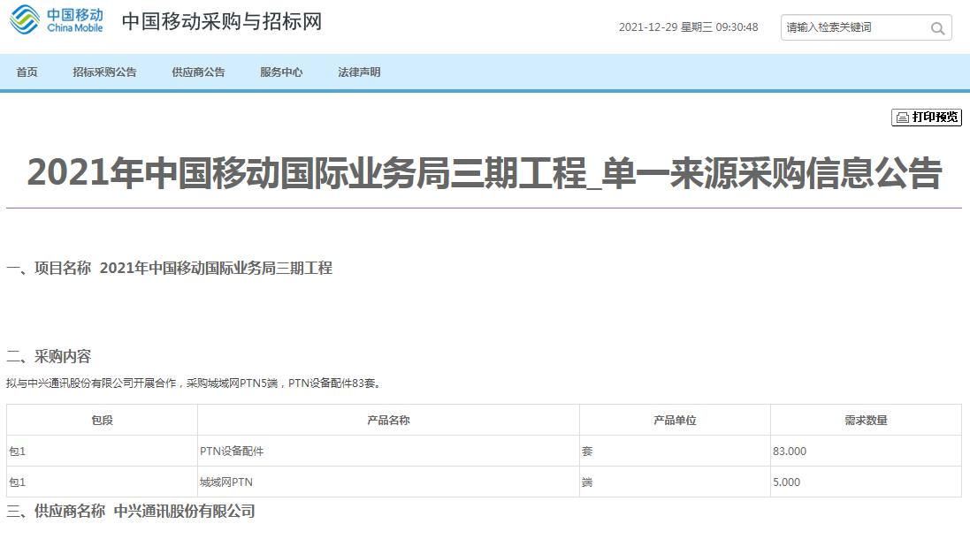
Task: Click the main announcement title heading
Action: point(485,172)
